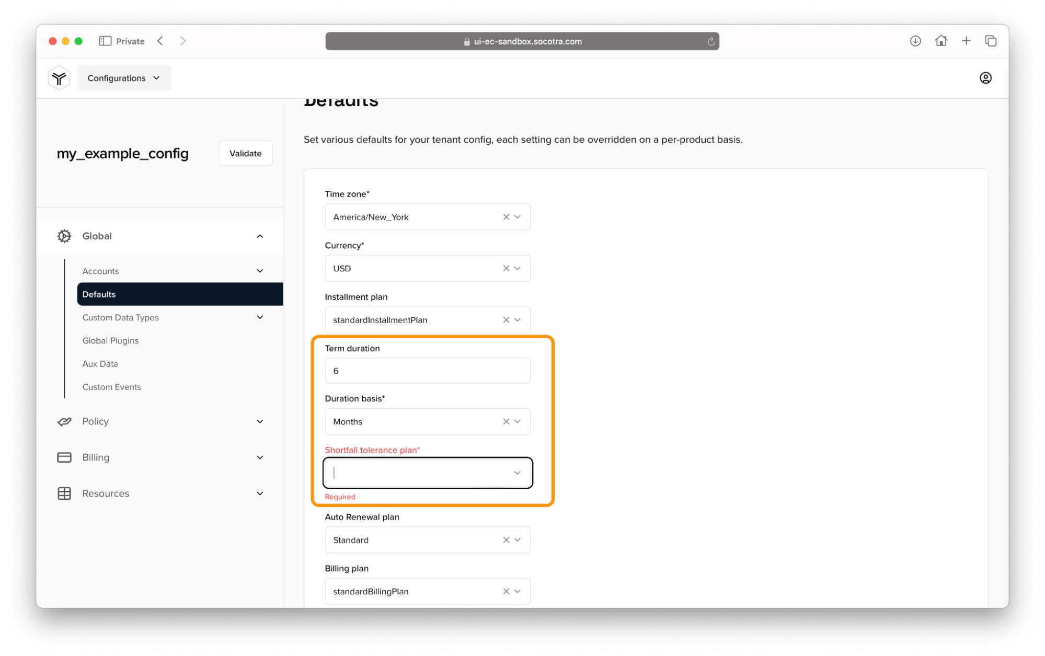Clear the Duration basis Months value
The height and width of the screenshot is (656, 1045).
(x=506, y=421)
